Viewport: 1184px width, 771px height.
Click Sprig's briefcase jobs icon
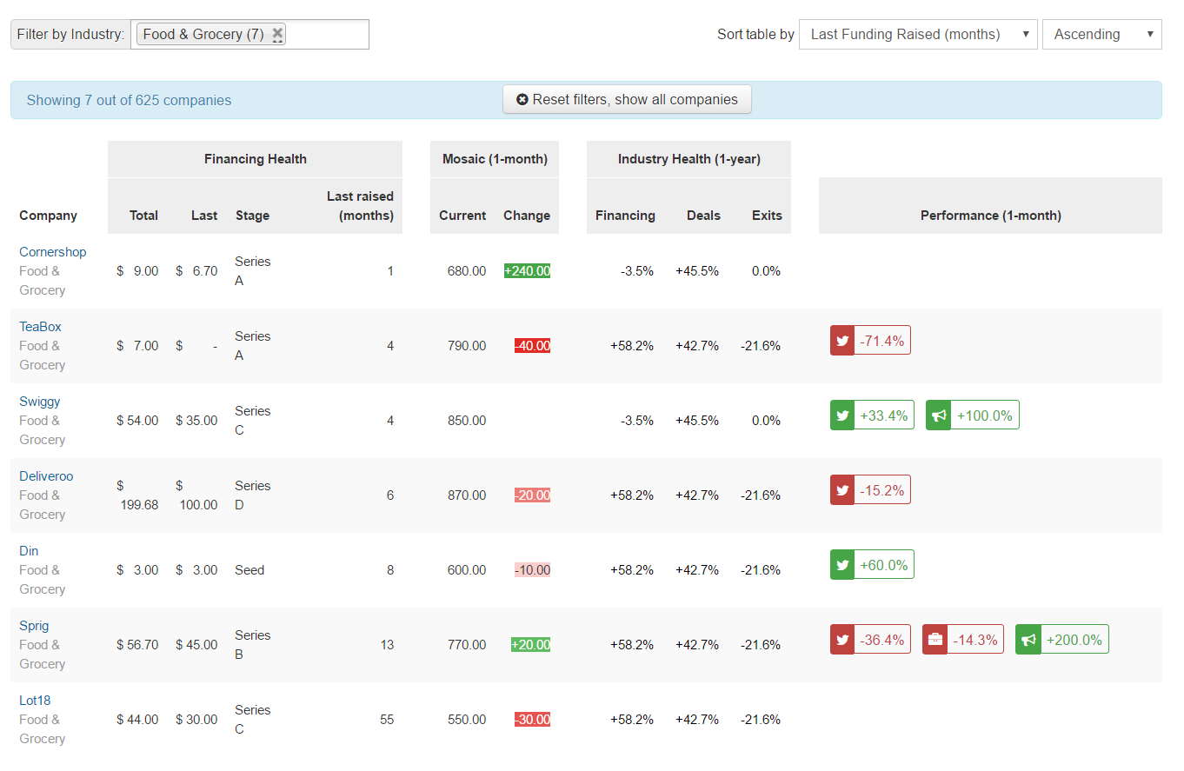[x=935, y=639]
